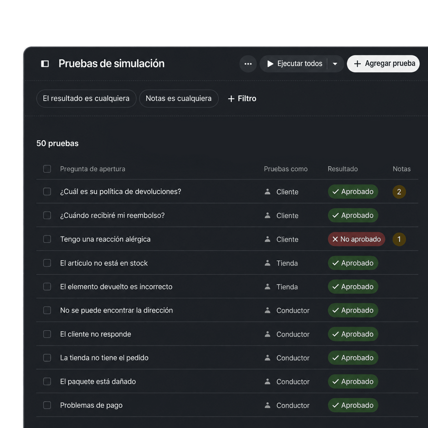Click person icon in 'Problemas de pago' row
Image resolution: width=428 pixels, height=428 pixels.
click(268, 405)
